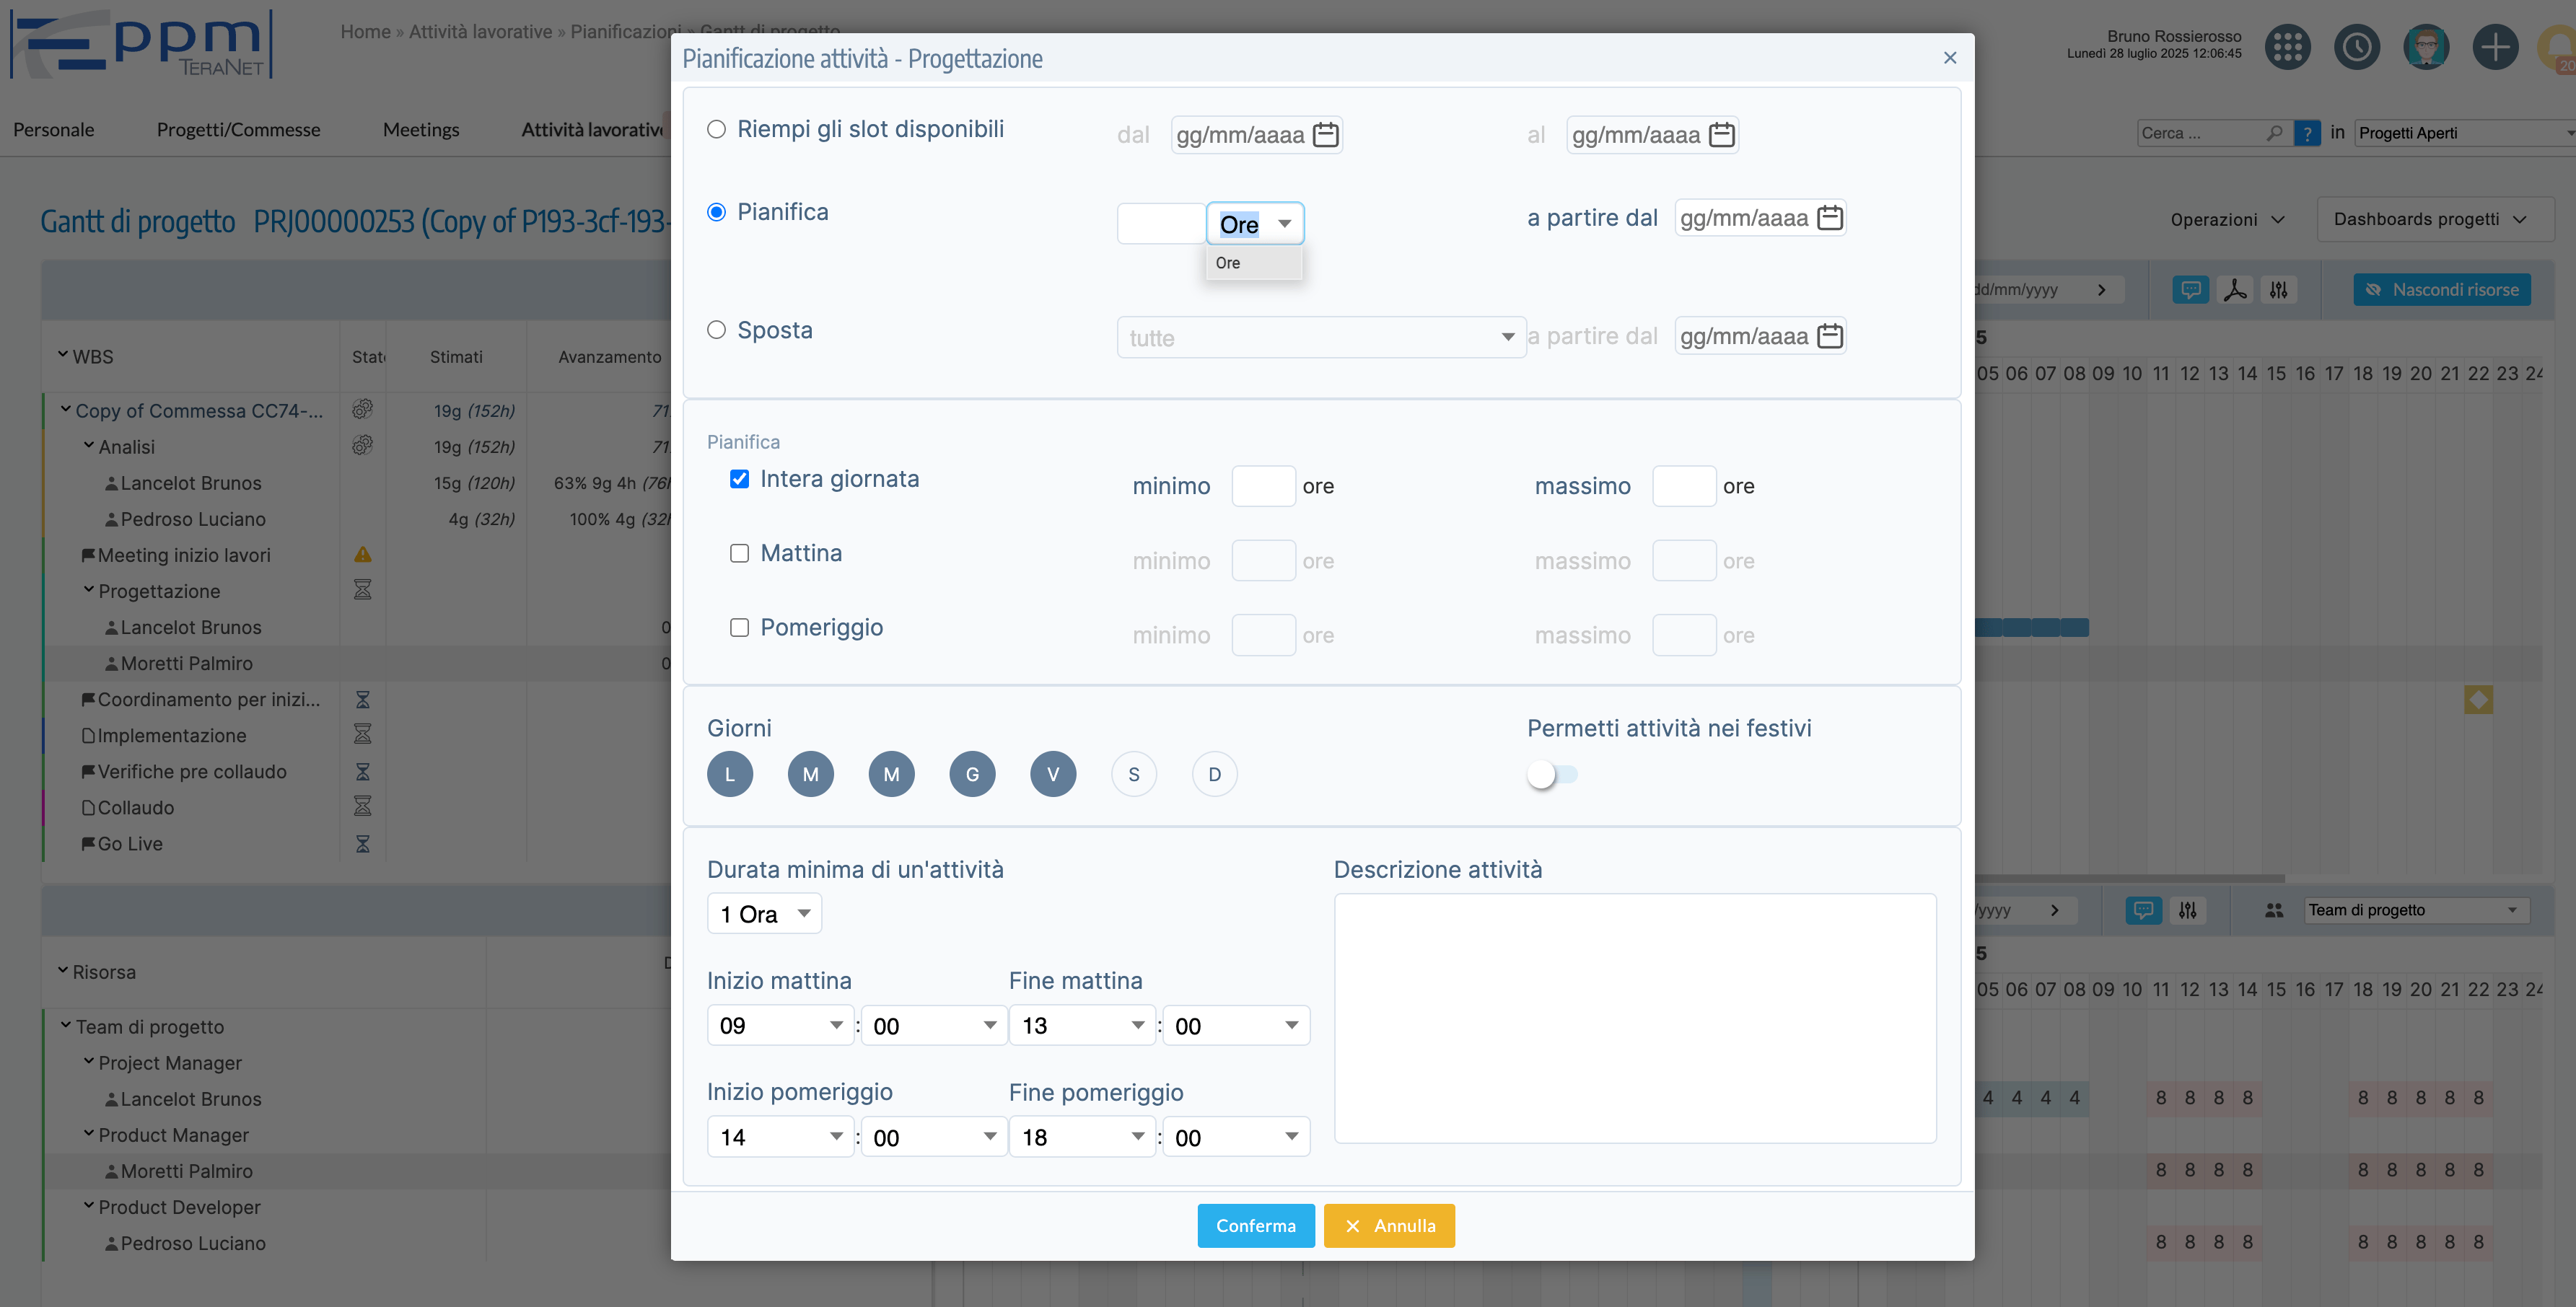Enable the Permetti attività nei festivi toggle

(1551, 774)
